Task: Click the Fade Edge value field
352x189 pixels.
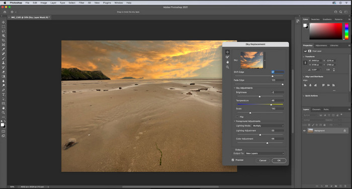Action: click(278, 80)
